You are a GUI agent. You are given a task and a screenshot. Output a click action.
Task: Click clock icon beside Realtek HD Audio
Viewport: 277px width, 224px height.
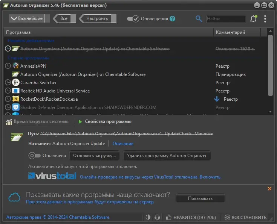(x=8, y=91)
